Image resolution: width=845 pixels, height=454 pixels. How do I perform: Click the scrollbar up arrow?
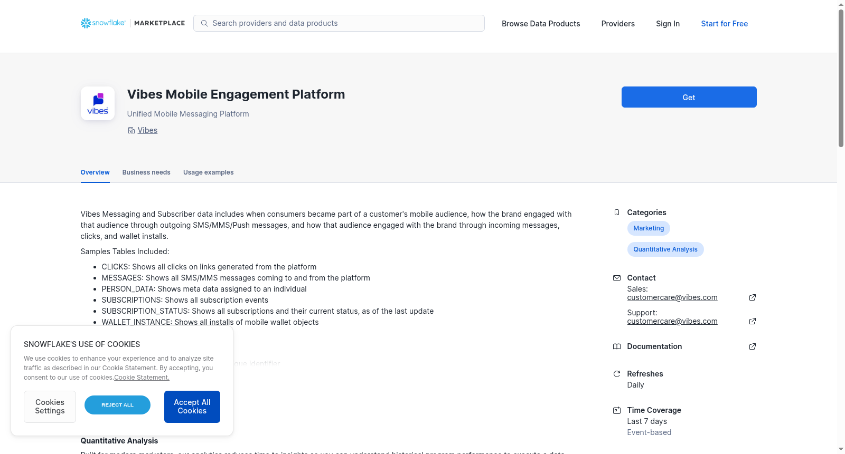pos(841,4)
